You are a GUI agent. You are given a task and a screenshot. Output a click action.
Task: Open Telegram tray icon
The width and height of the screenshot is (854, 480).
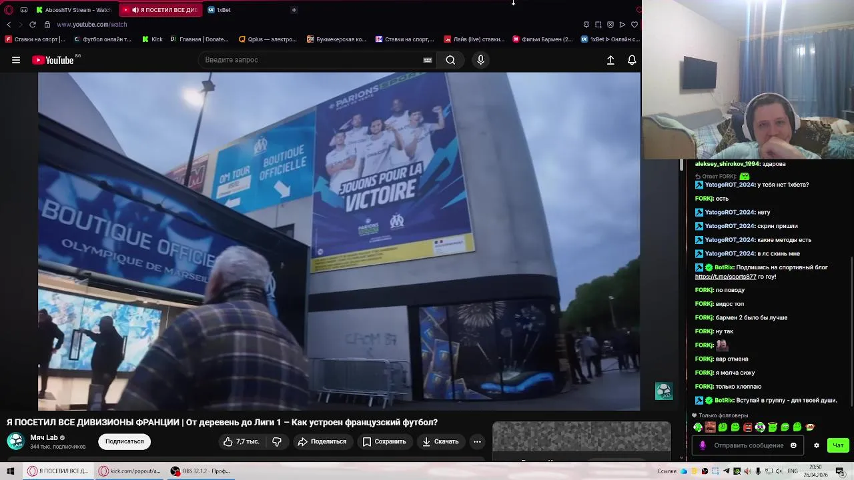[727, 471]
